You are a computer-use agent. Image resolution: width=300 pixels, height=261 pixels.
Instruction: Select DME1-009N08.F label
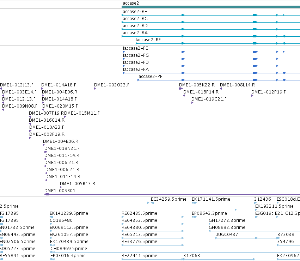coord(19,106)
